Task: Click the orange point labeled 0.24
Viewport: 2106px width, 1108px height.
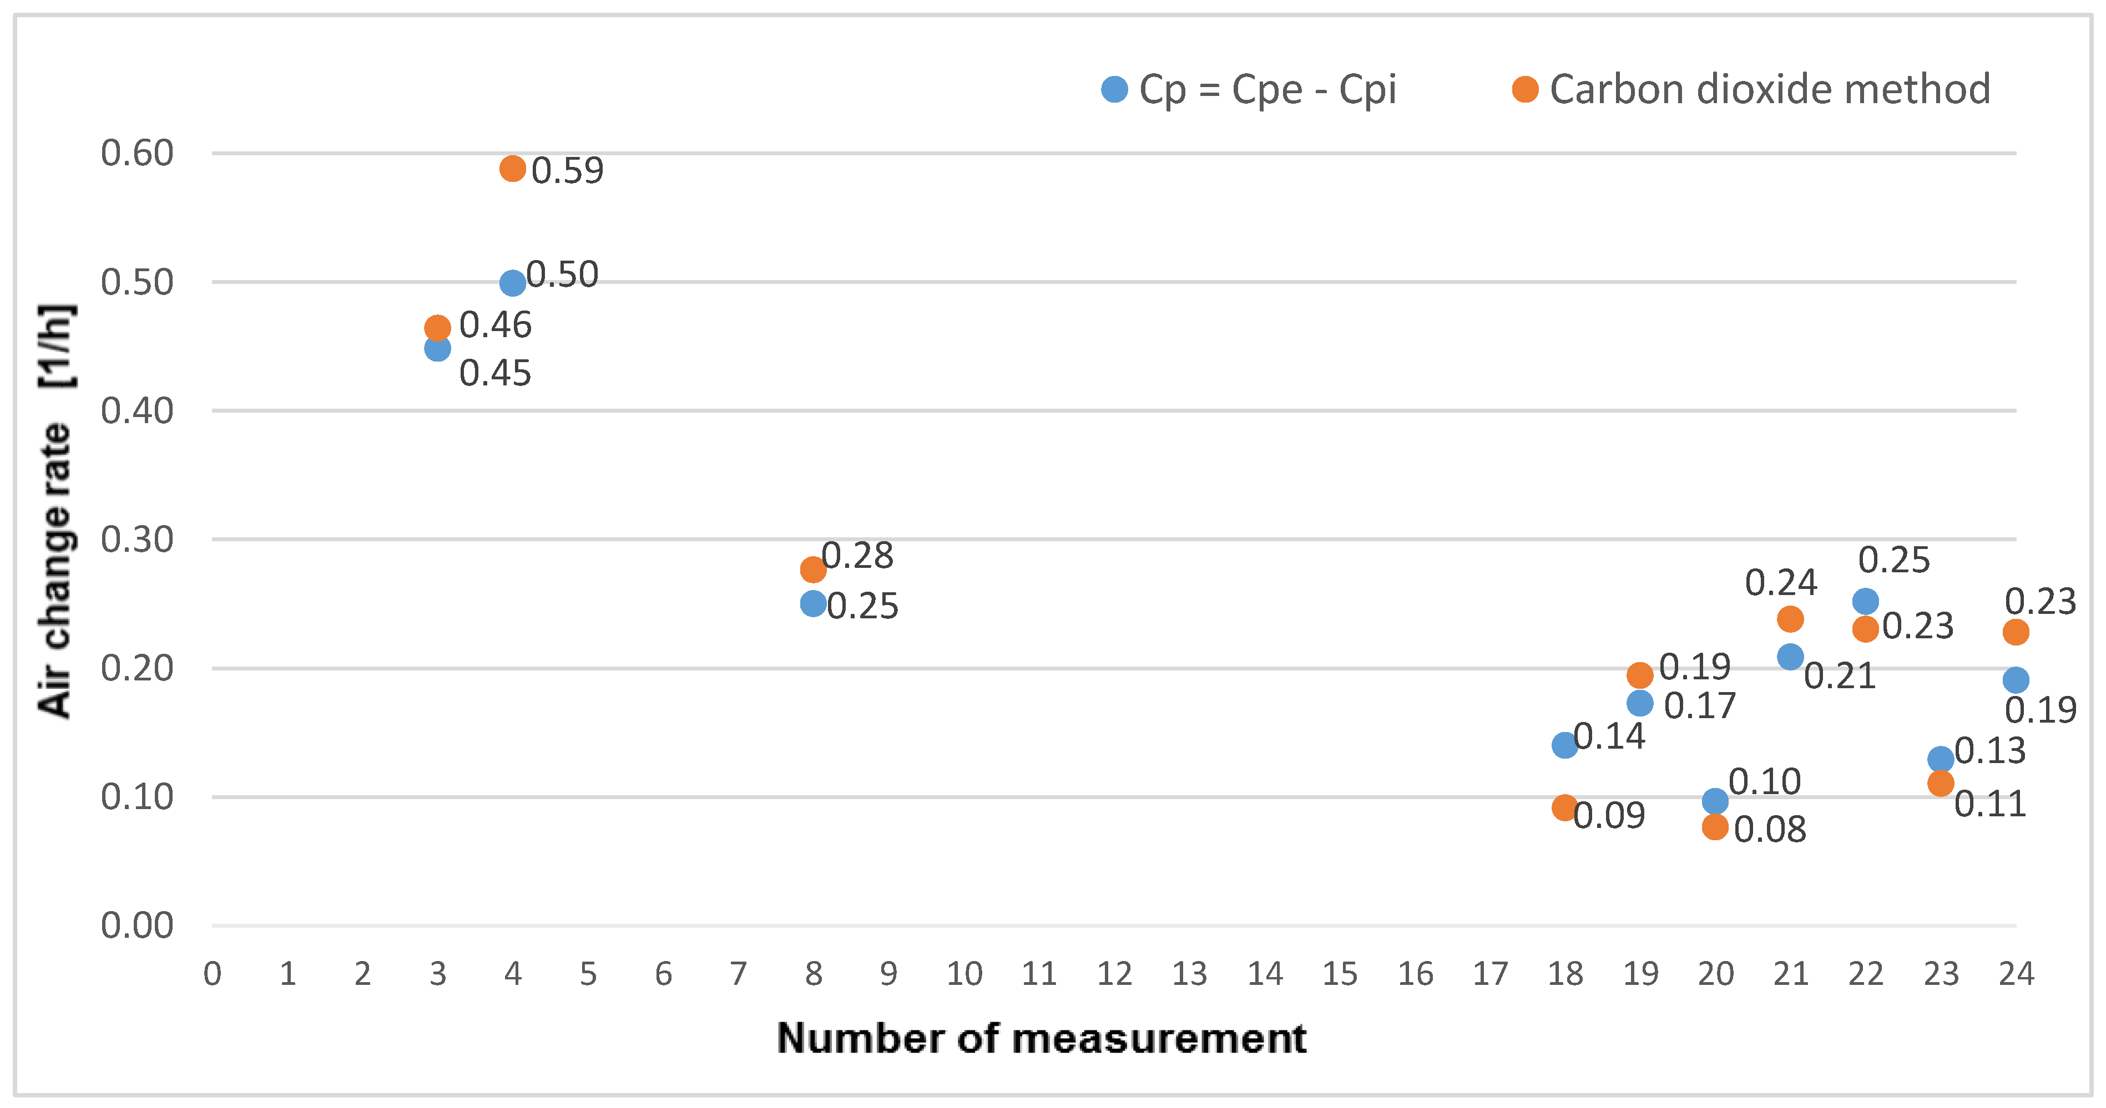Action: [1790, 619]
